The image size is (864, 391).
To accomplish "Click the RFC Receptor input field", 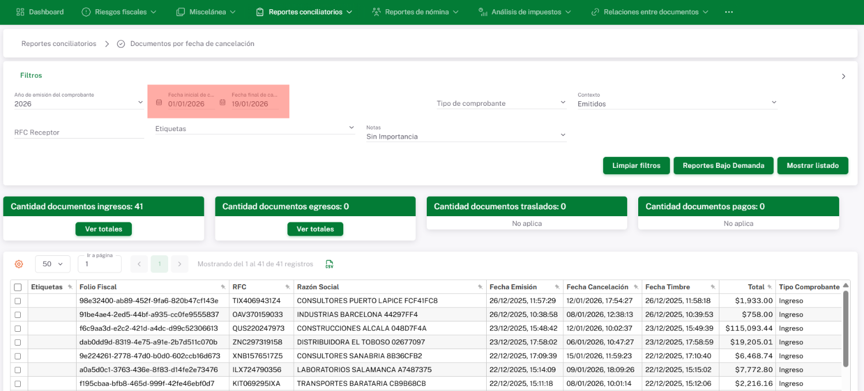I will coord(79,132).
